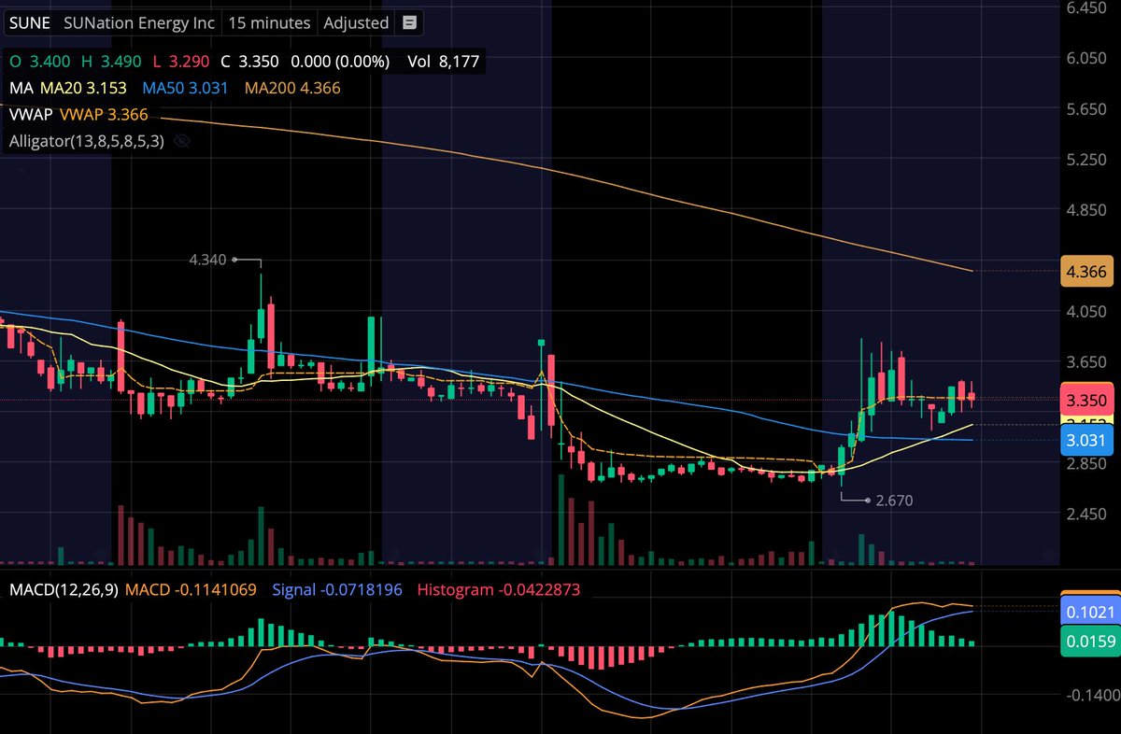Click the 3.031 MA50 price axis tag
The image size is (1121, 734).
click(1087, 440)
